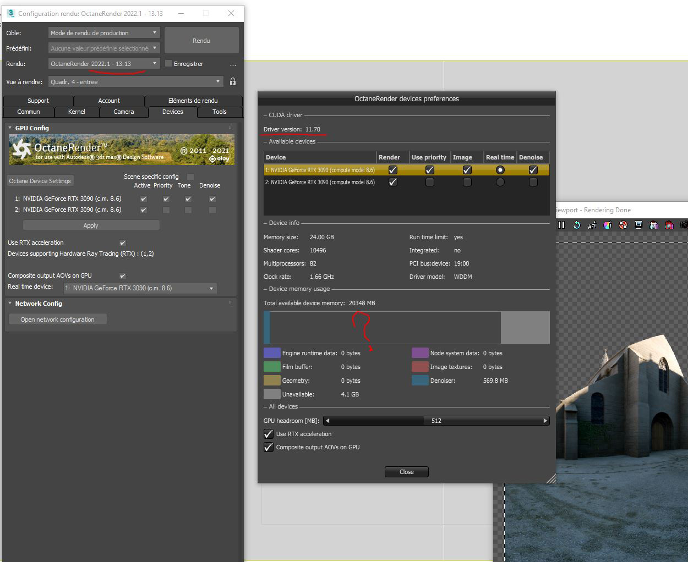
Task: Toggle Composite output AOVs on GPU in left panel
Action: 123,276
